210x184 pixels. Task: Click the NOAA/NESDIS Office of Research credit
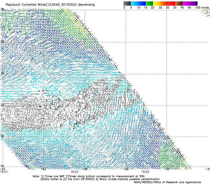pyautogui.click(x=167, y=182)
